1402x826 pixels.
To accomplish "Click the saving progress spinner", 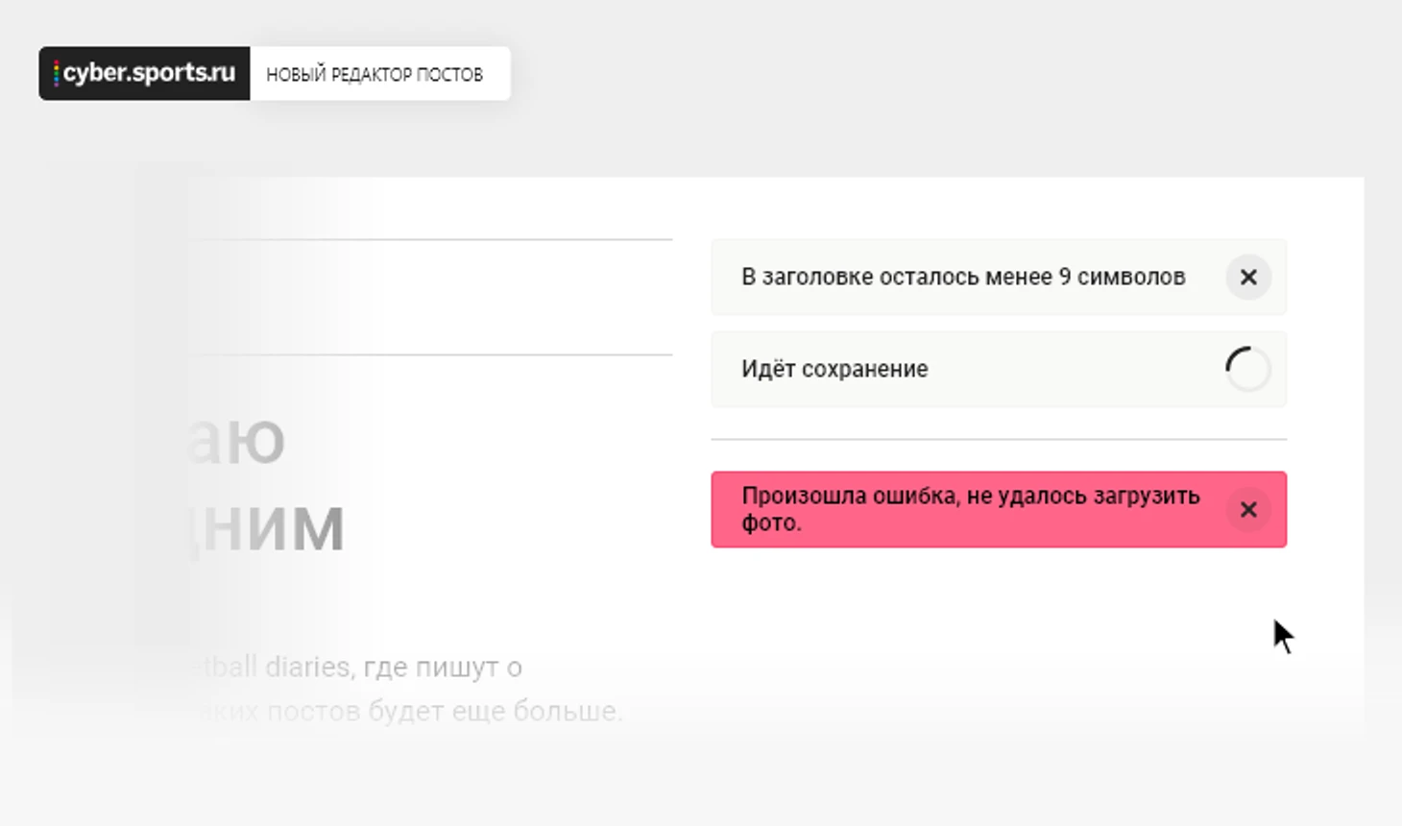I will [x=1247, y=369].
